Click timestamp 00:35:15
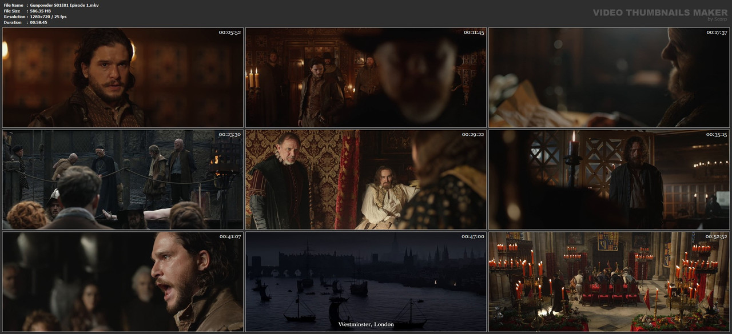The width and height of the screenshot is (732, 334). (x=716, y=134)
